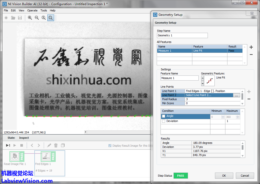Select the Zoom to Fit icon

click(51, 18)
